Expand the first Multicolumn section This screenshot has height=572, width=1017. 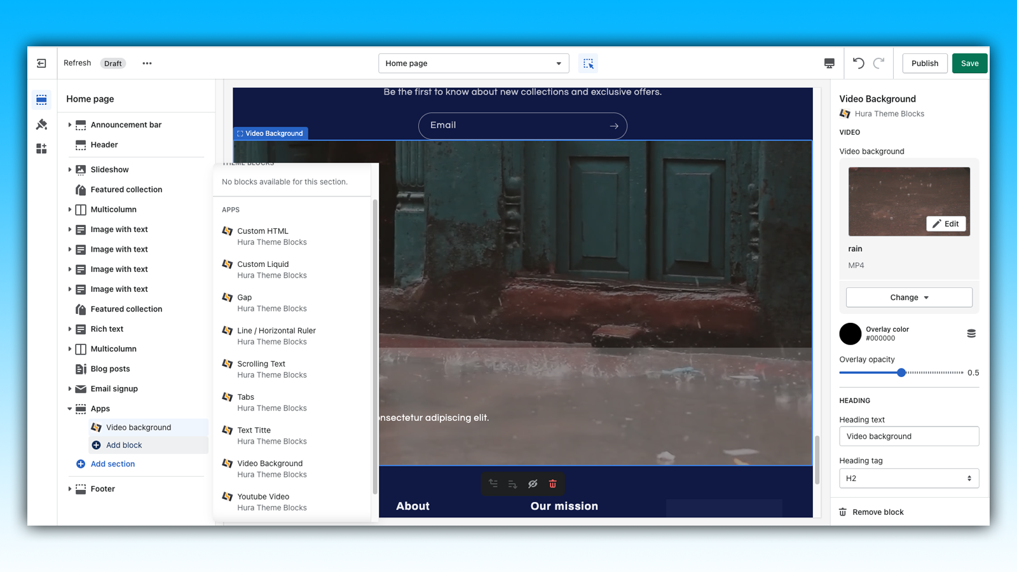pyautogui.click(x=69, y=210)
